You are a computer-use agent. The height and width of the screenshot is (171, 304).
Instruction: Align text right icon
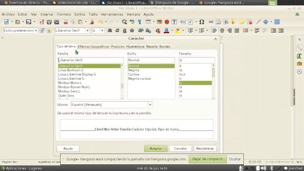229,30
